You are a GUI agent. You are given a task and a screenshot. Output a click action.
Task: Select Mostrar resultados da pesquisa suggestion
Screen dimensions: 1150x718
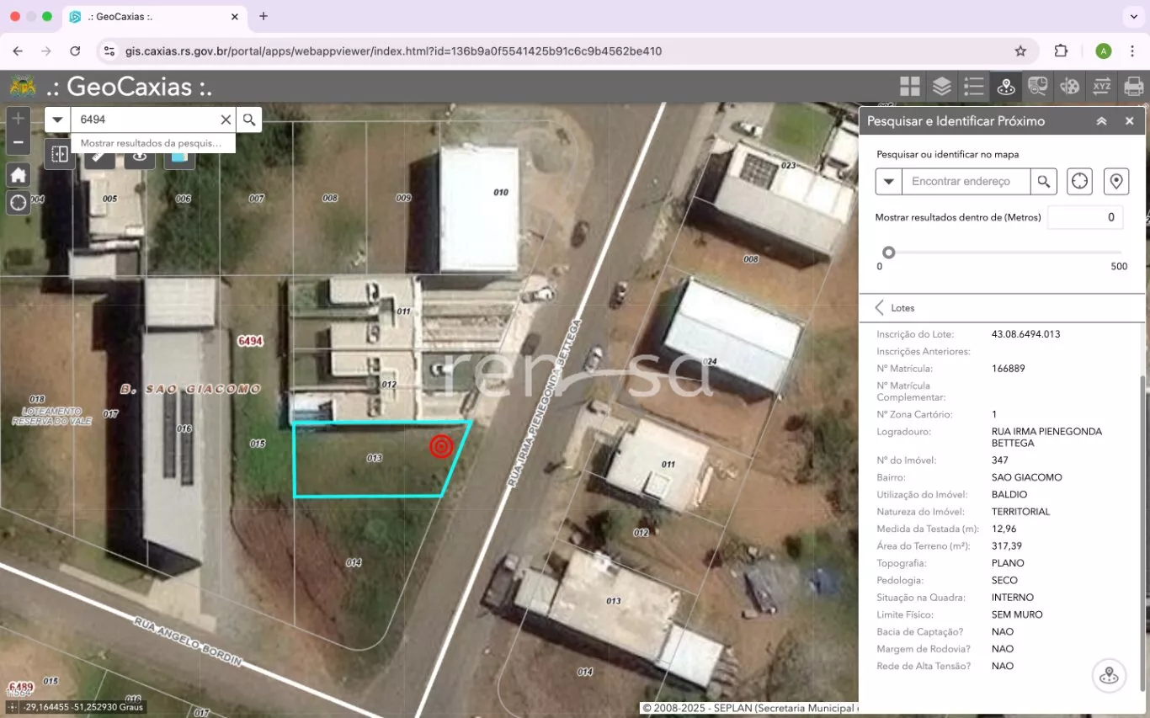151,143
